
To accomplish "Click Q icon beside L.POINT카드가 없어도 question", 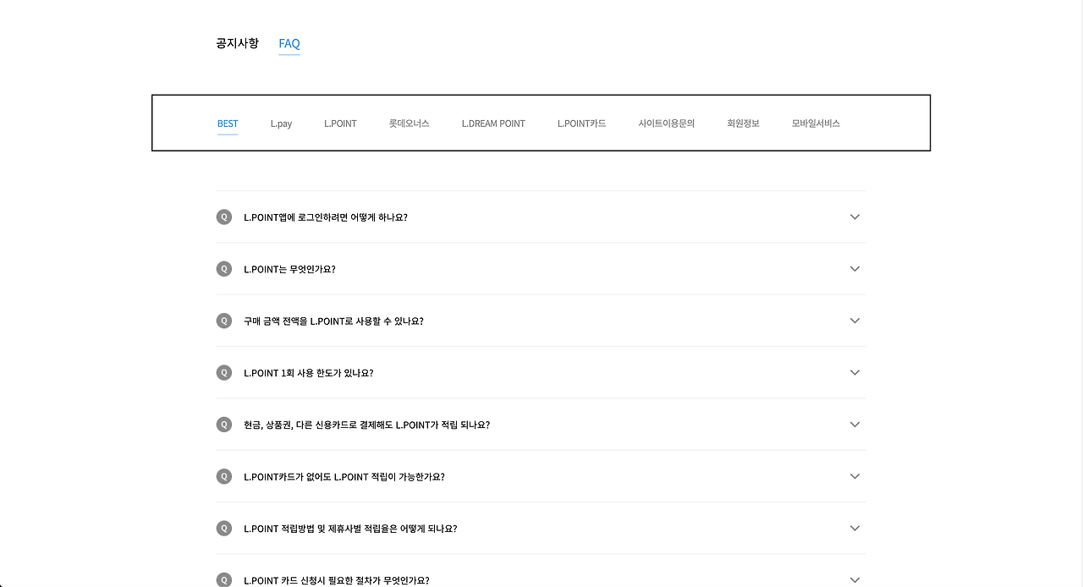I will pyautogui.click(x=224, y=476).
